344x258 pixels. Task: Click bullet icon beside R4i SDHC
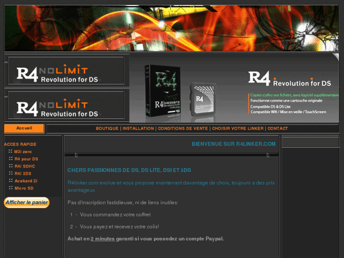click(10, 166)
